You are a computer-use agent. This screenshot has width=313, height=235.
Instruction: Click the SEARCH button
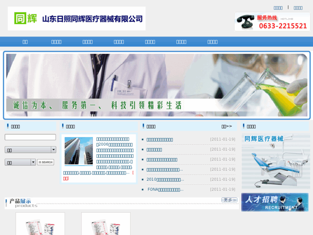click(46, 162)
